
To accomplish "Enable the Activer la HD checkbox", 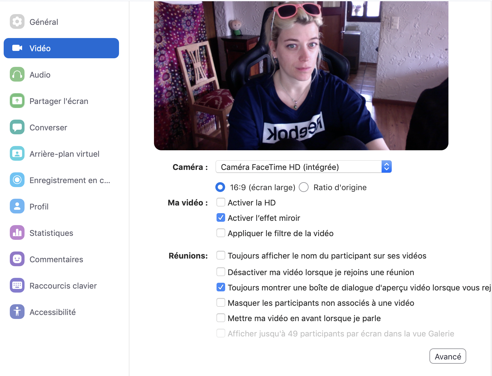I will [221, 202].
